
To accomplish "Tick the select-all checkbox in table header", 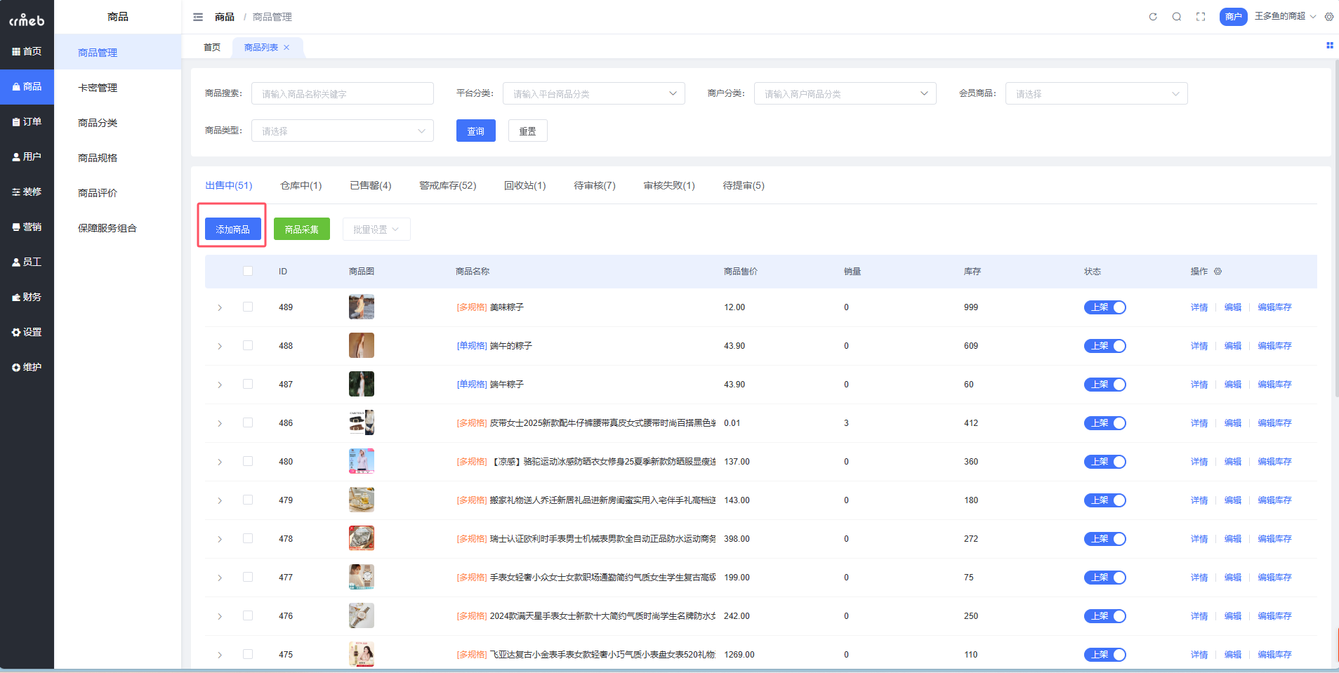I will 248,271.
